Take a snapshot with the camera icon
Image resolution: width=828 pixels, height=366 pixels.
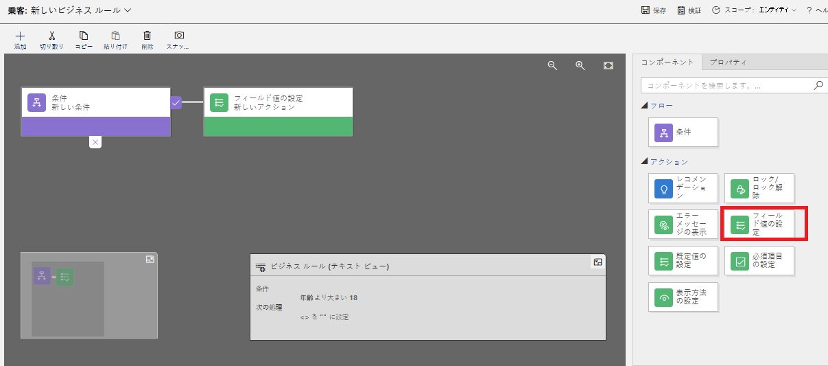(x=179, y=36)
